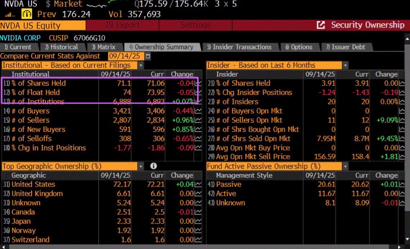Click chart icon for Japan ownership row
This screenshot has width=410, height=249.
pos(197,222)
